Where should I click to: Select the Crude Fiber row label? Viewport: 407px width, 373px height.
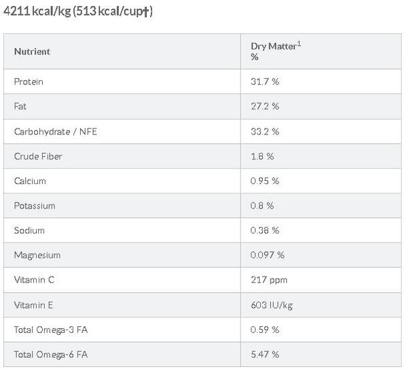coord(38,156)
